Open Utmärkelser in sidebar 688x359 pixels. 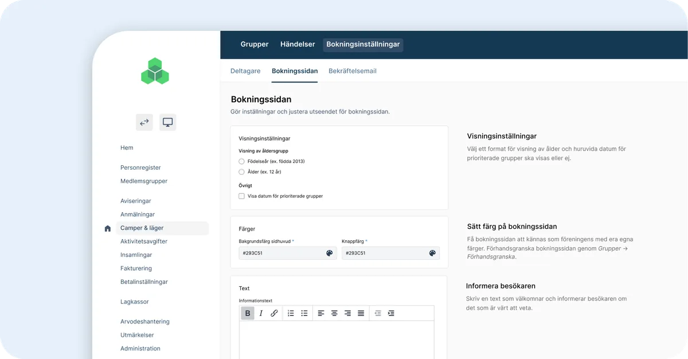click(137, 335)
